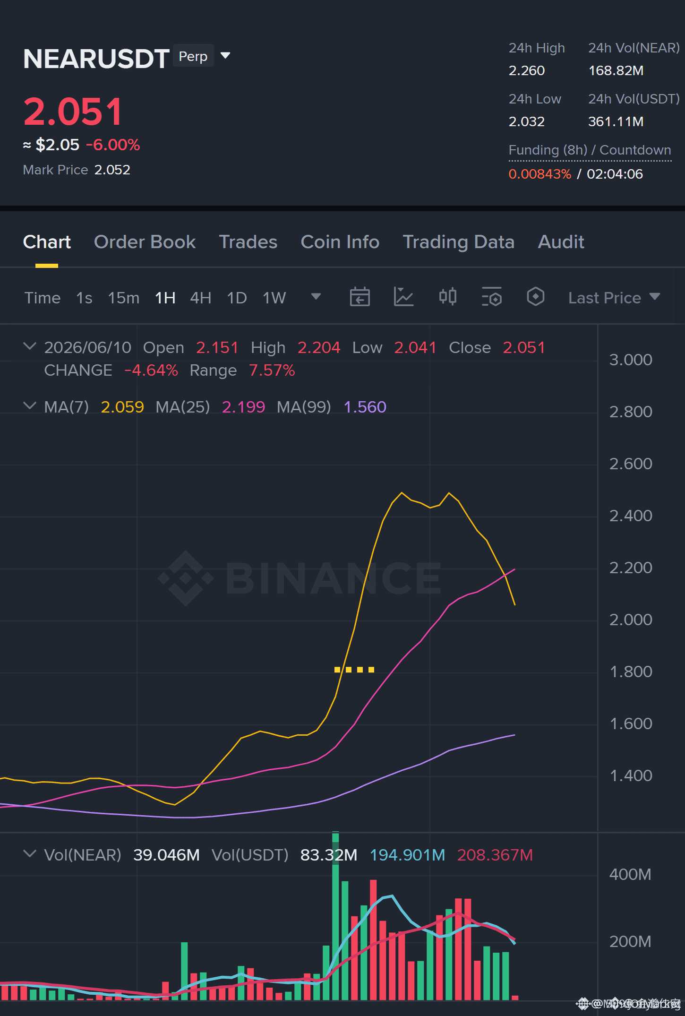Select the Time chart interval

(x=43, y=298)
